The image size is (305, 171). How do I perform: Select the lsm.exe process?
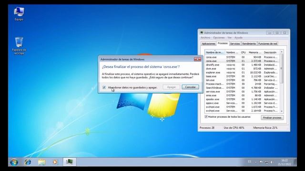point(242,80)
